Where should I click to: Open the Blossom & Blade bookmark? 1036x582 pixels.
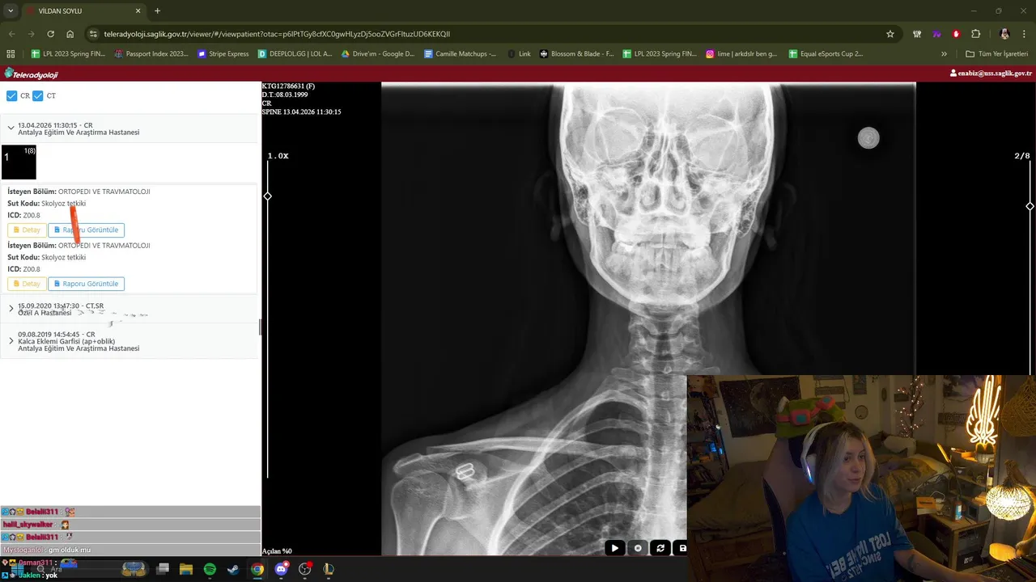pyautogui.click(x=576, y=53)
